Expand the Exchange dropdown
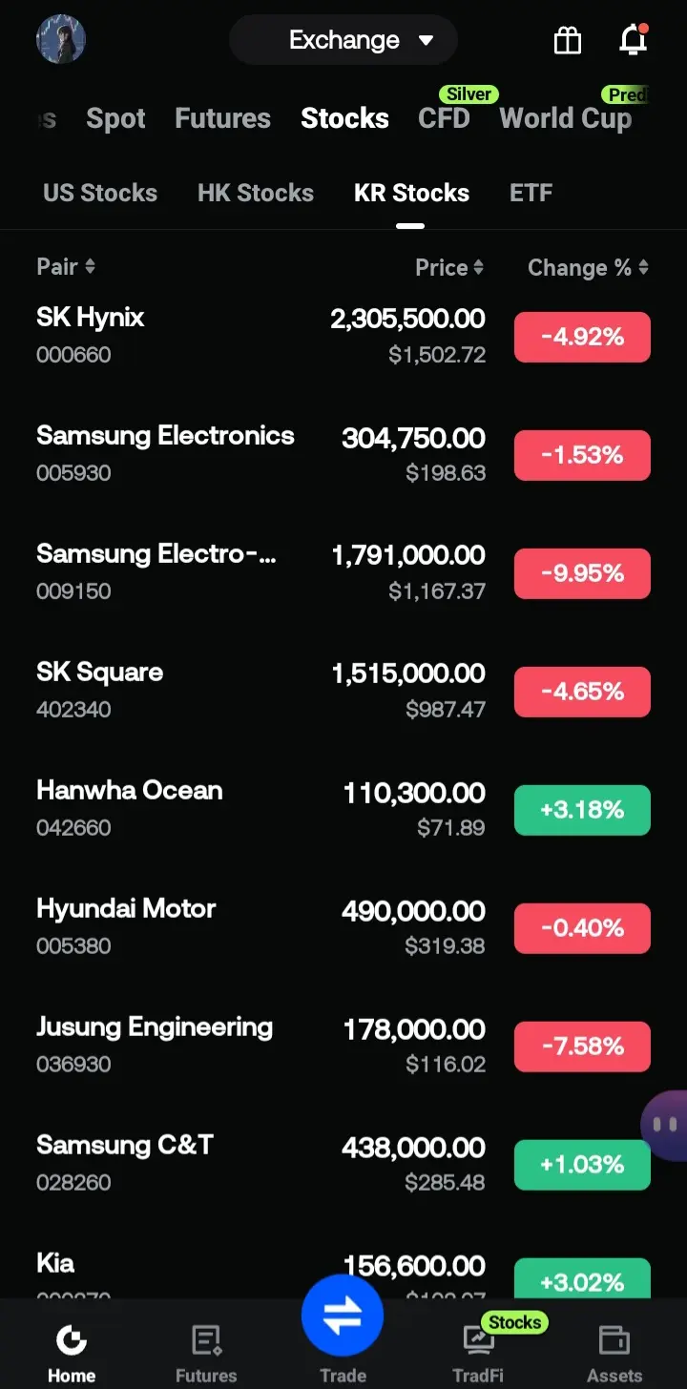Screen dimensions: 687x1389 343,40
